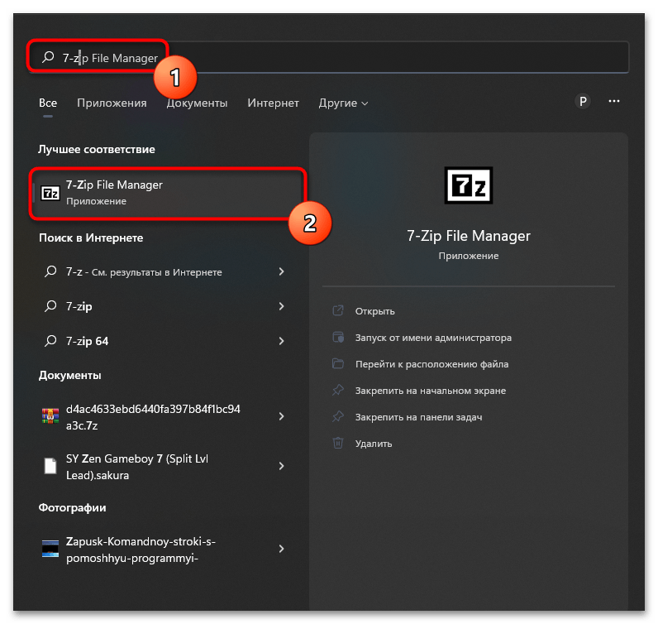
Task: Open 7-Zip File Manager best match result
Action: (x=168, y=193)
